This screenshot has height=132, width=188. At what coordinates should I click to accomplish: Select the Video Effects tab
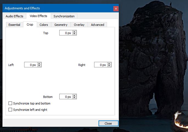click(38, 16)
